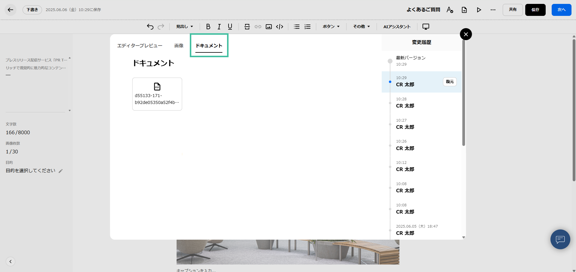
Task: Open the PDF document d55133-171 thumbnail
Action: pyautogui.click(x=157, y=94)
